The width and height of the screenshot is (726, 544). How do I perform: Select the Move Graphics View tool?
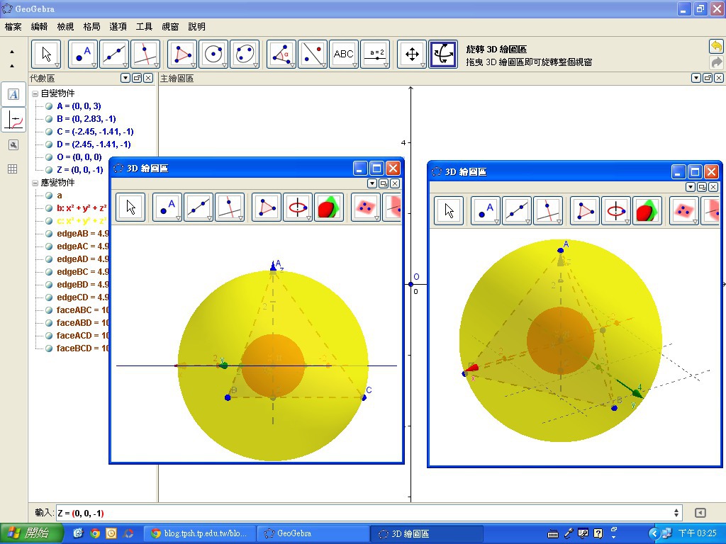click(x=412, y=54)
